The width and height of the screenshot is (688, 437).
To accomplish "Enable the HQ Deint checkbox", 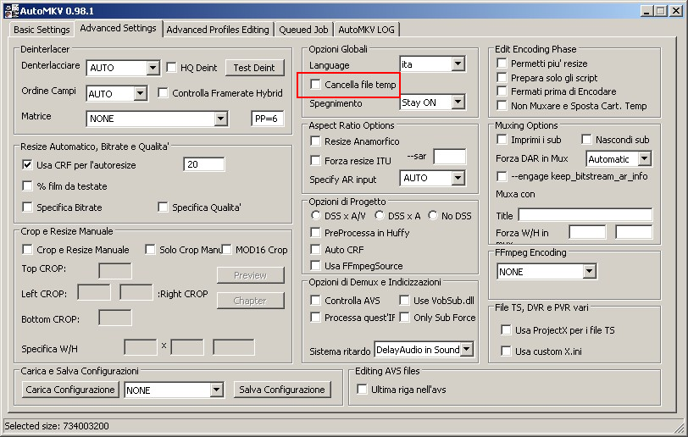I will 171,67.
